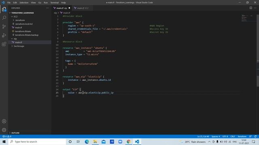Image resolution: width=259 pixels, height=145 pixels.
Task: Open the Run and Debug view
Action: [4, 35]
